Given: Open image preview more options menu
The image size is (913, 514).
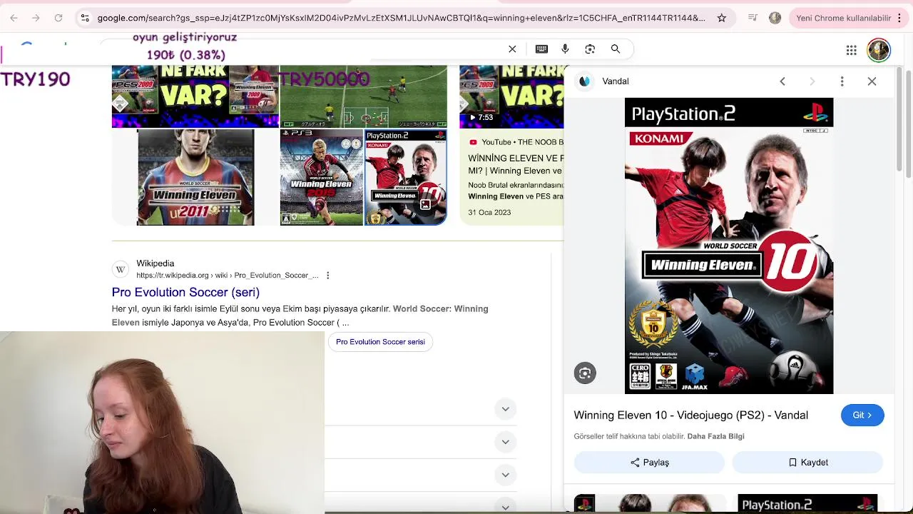Looking at the screenshot, I should [x=842, y=81].
